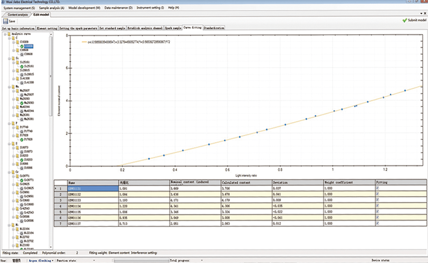Click the Cr folder icon in tree
The height and width of the screenshot is (263, 428).
(13, 172)
